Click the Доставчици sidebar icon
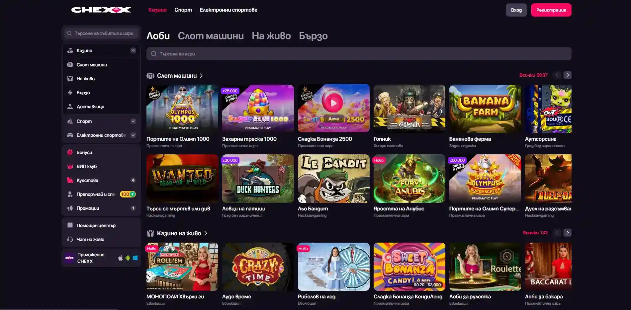The image size is (631, 310). click(70, 107)
